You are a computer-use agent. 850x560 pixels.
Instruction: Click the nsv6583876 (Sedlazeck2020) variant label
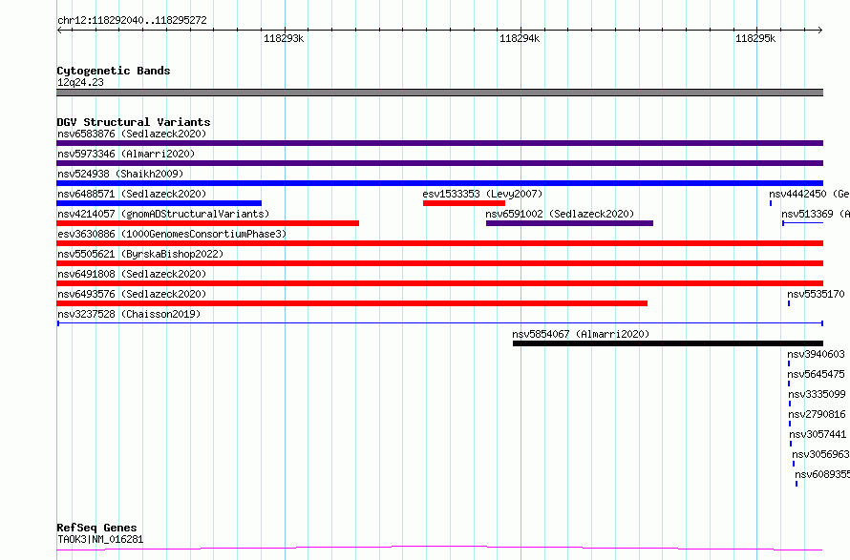click(132, 134)
